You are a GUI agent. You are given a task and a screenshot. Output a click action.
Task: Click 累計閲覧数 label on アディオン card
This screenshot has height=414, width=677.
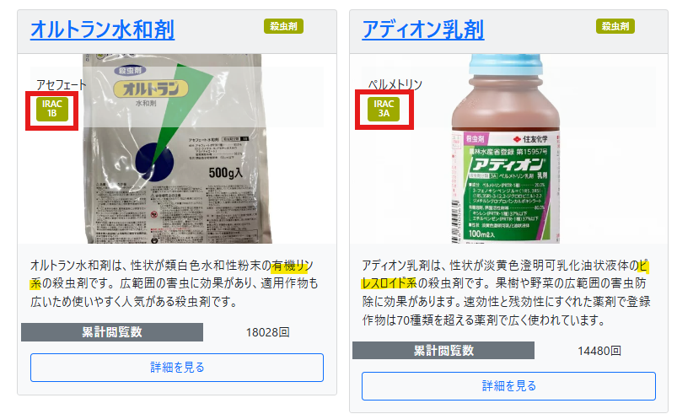[443, 351]
